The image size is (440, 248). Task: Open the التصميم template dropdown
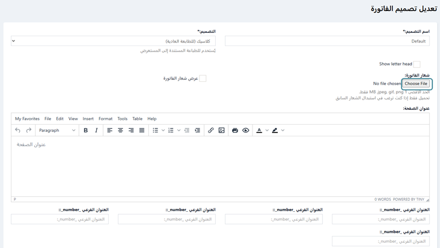click(x=113, y=41)
